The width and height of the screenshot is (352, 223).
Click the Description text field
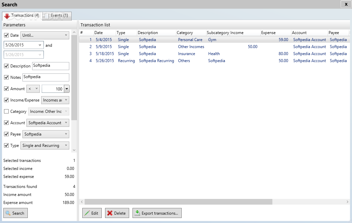[x=51, y=66]
